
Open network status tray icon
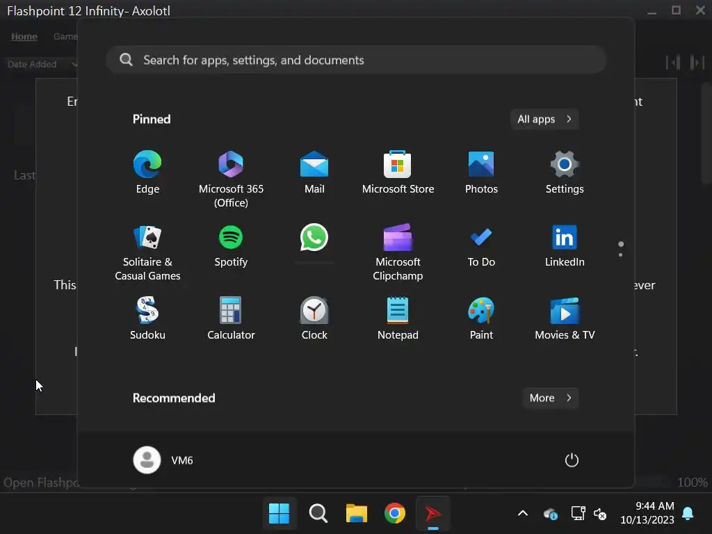click(x=578, y=514)
